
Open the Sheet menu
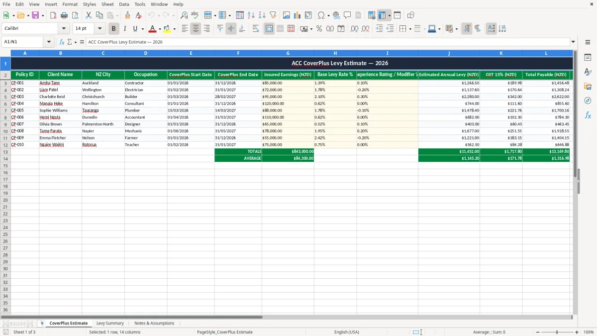click(x=107, y=4)
